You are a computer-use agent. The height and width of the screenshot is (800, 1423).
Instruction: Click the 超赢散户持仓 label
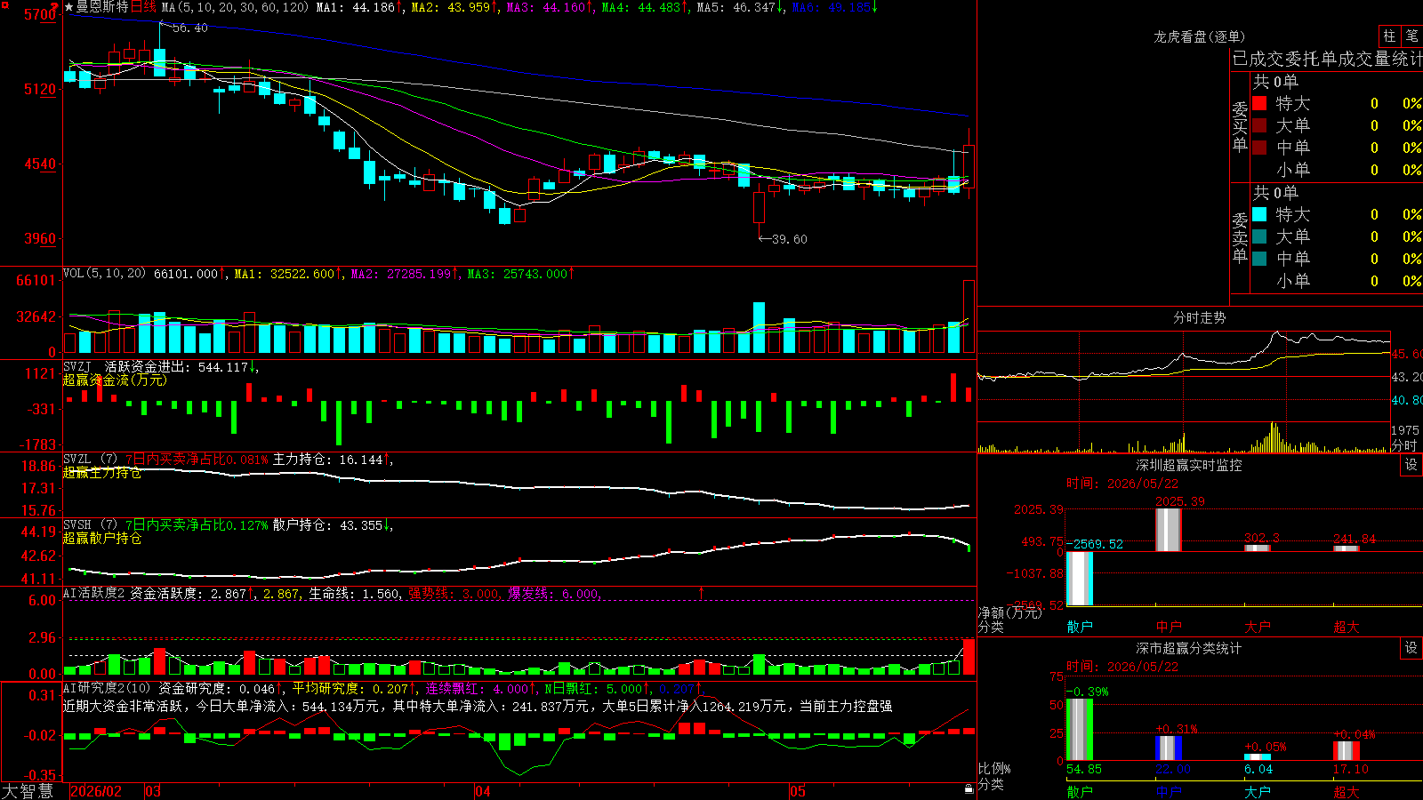102,539
